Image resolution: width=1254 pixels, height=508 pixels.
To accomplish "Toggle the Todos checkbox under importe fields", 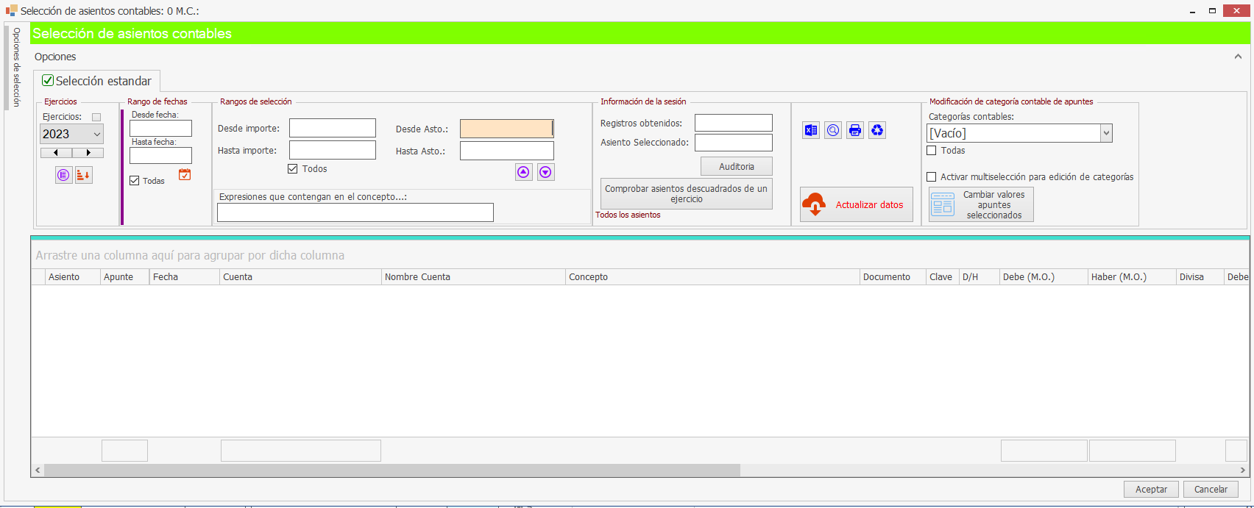I will pos(293,169).
